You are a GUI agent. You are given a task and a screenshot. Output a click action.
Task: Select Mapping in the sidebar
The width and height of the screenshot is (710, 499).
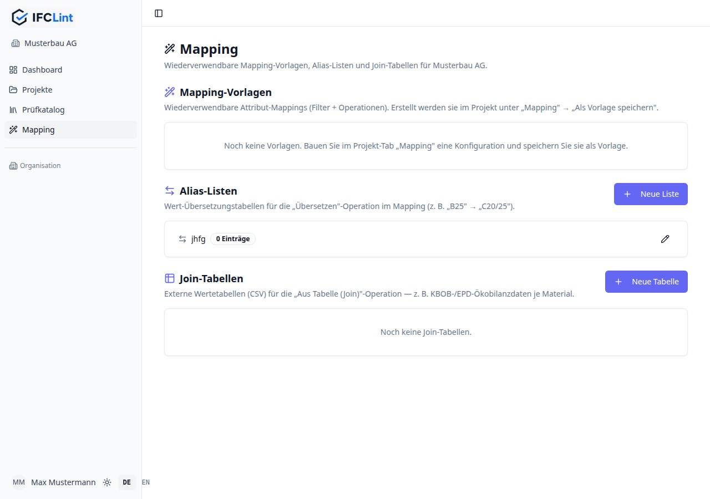[x=70, y=130]
